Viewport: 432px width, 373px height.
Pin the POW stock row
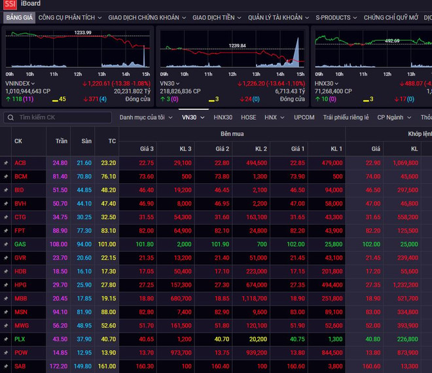[6, 353]
